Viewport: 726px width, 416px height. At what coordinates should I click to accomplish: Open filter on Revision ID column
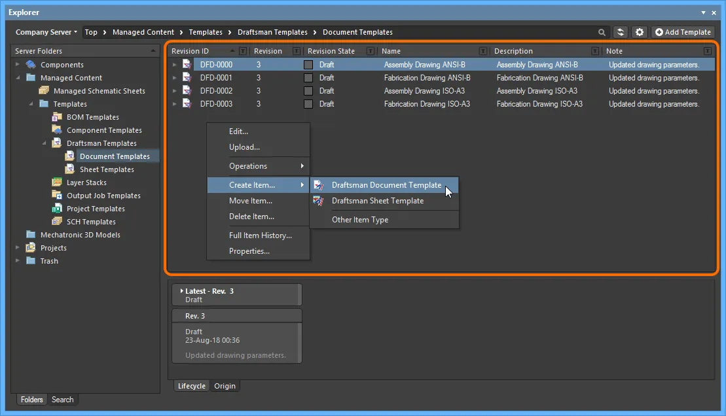coord(243,51)
